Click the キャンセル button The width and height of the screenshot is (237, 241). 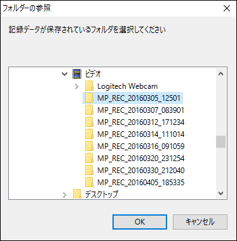point(200,222)
